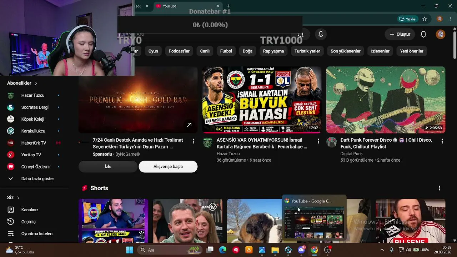This screenshot has height=257, width=457.
Task: Open Task View from the taskbar
Action: [210, 250]
